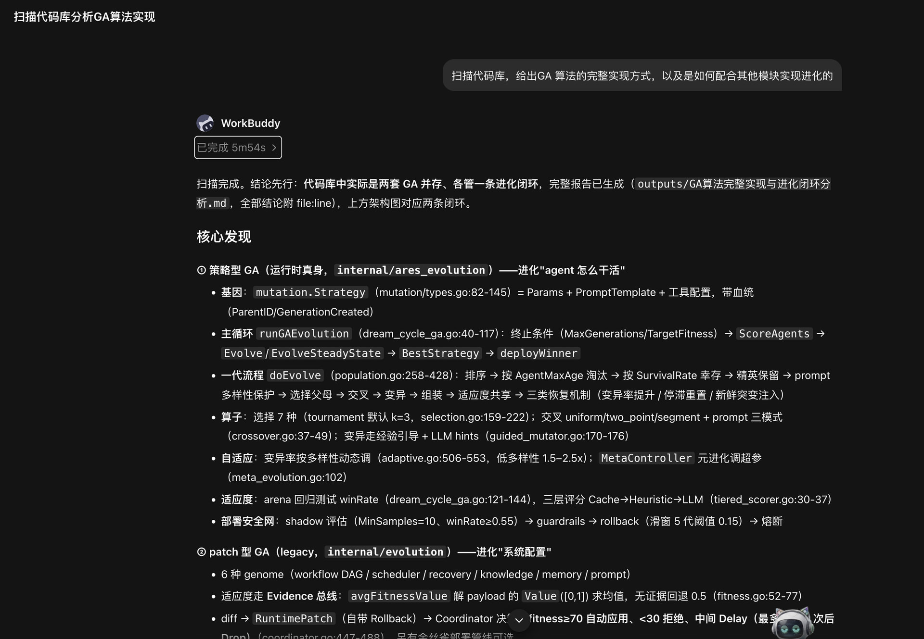Click the internal/ares_evolution code tag
Screen dimensions: 924x639
pyautogui.click(x=411, y=270)
